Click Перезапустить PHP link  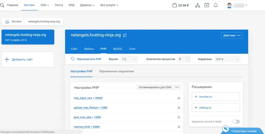(x=89, y=59)
